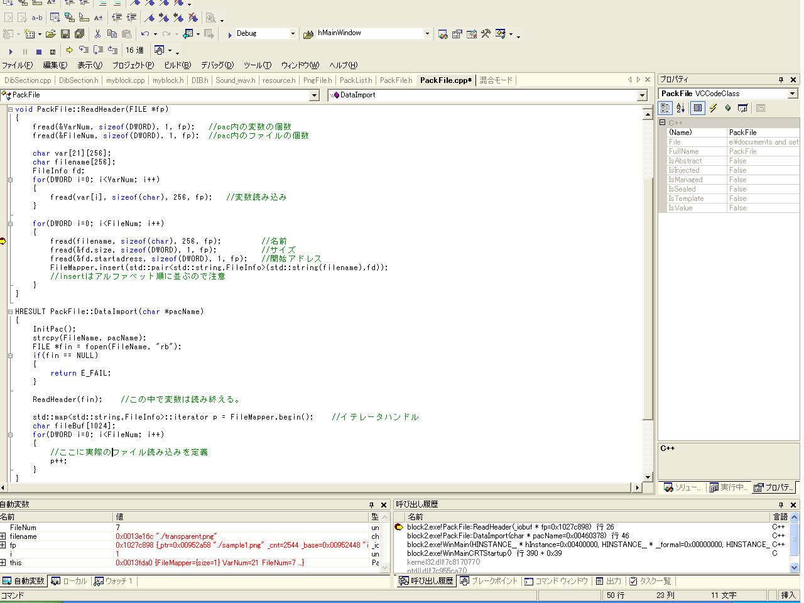Screen dimensions: 804x603
Task: Toggle Categorized view in Properties panel
Action: coord(665,108)
